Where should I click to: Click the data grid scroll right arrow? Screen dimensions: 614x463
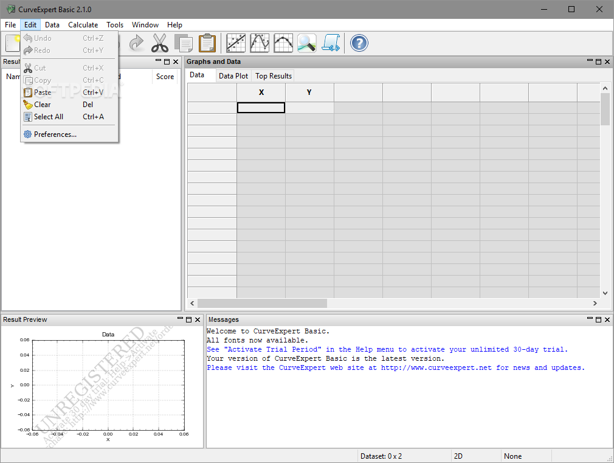(595, 303)
